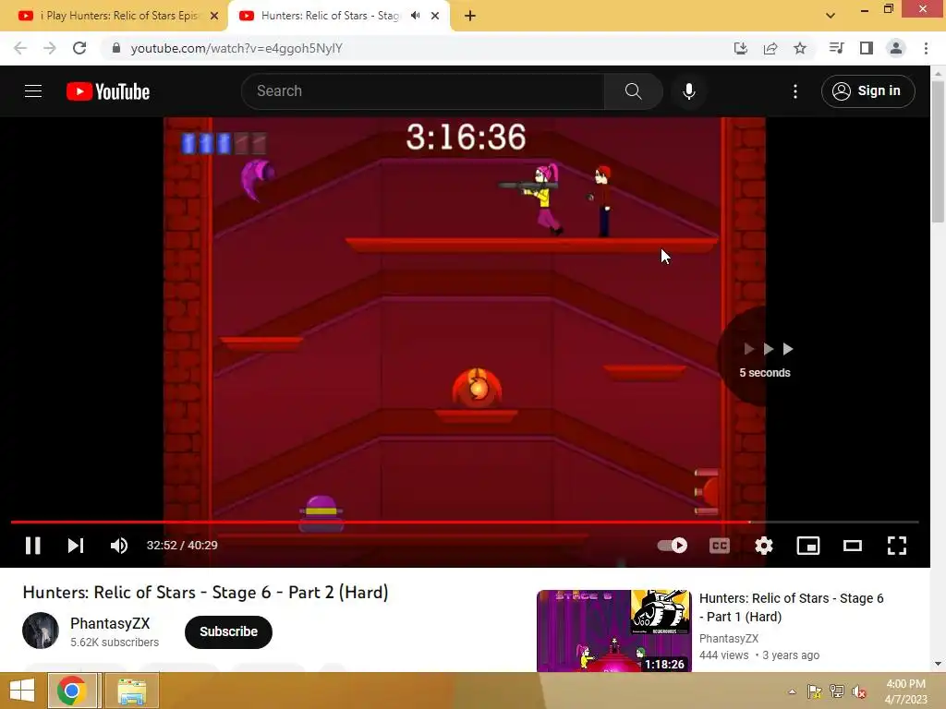Image resolution: width=946 pixels, height=709 pixels.
Task: Click the Chrome taskbar icon
Action: tap(72, 691)
